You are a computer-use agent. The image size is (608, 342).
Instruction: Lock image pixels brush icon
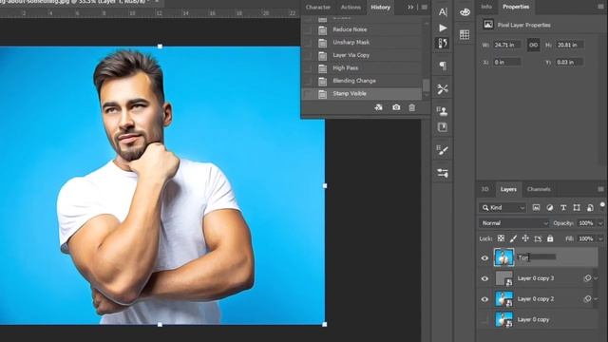click(x=513, y=238)
